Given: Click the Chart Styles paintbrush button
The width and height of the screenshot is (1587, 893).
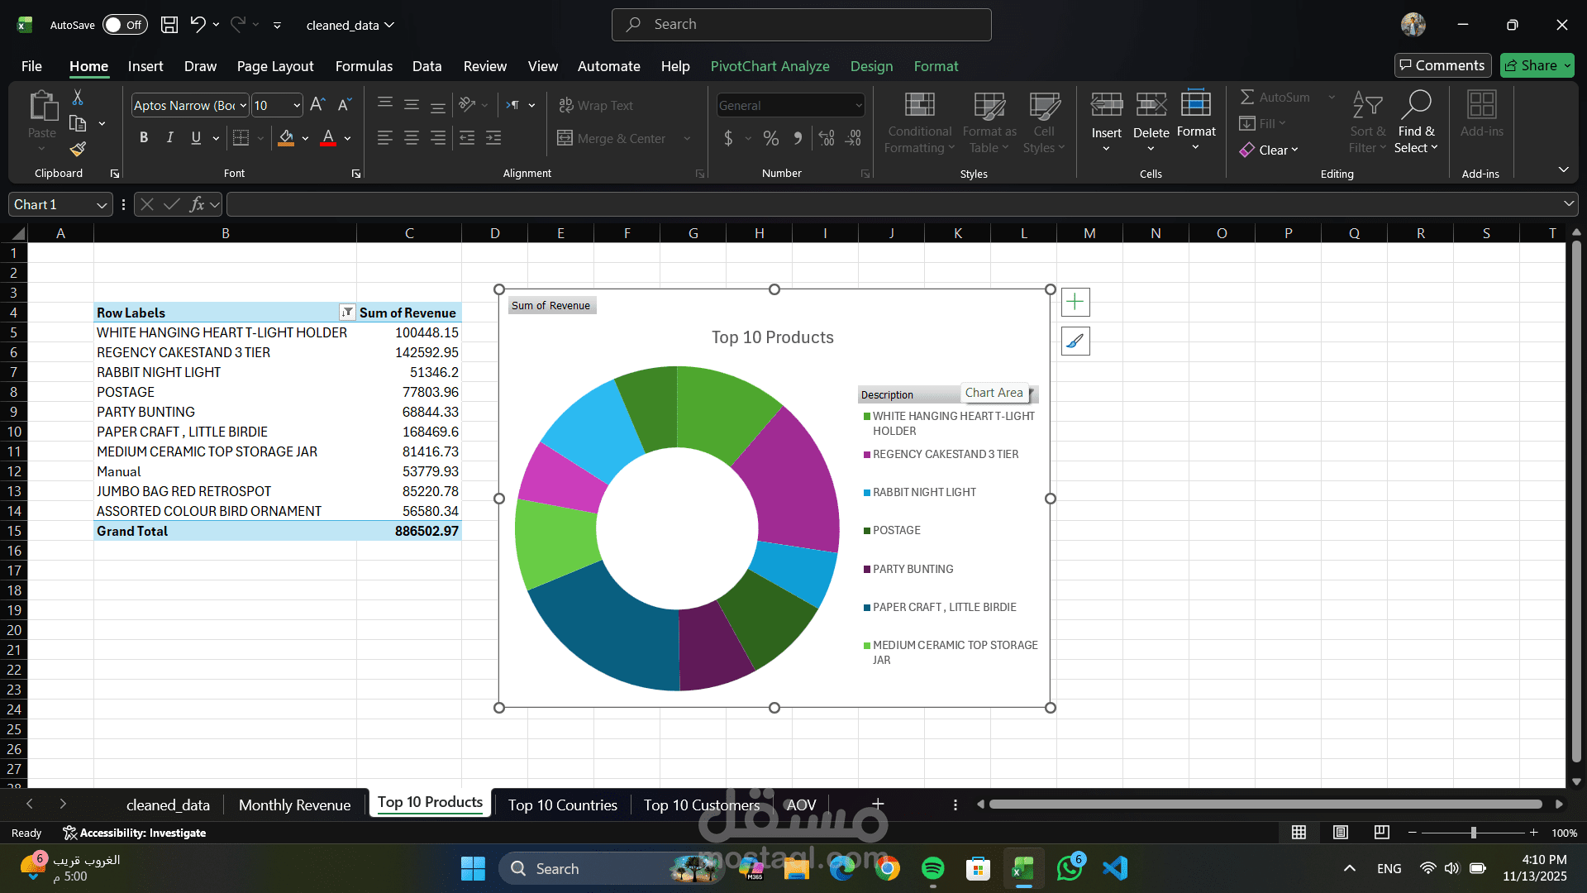Looking at the screenshot, I should tap(1075, 341).
